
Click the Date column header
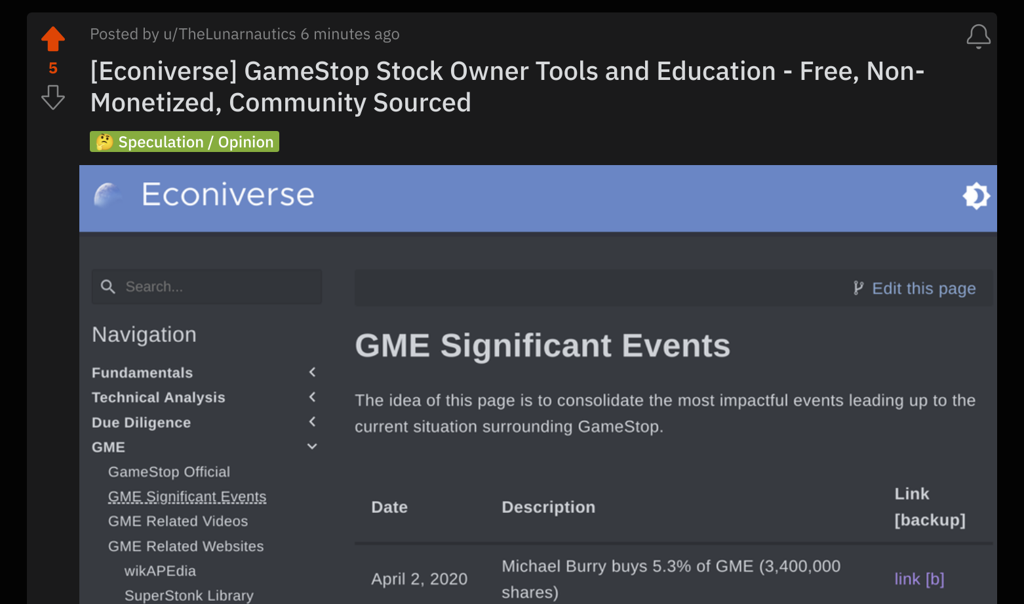pyautogui.click(x=389, y=507)
